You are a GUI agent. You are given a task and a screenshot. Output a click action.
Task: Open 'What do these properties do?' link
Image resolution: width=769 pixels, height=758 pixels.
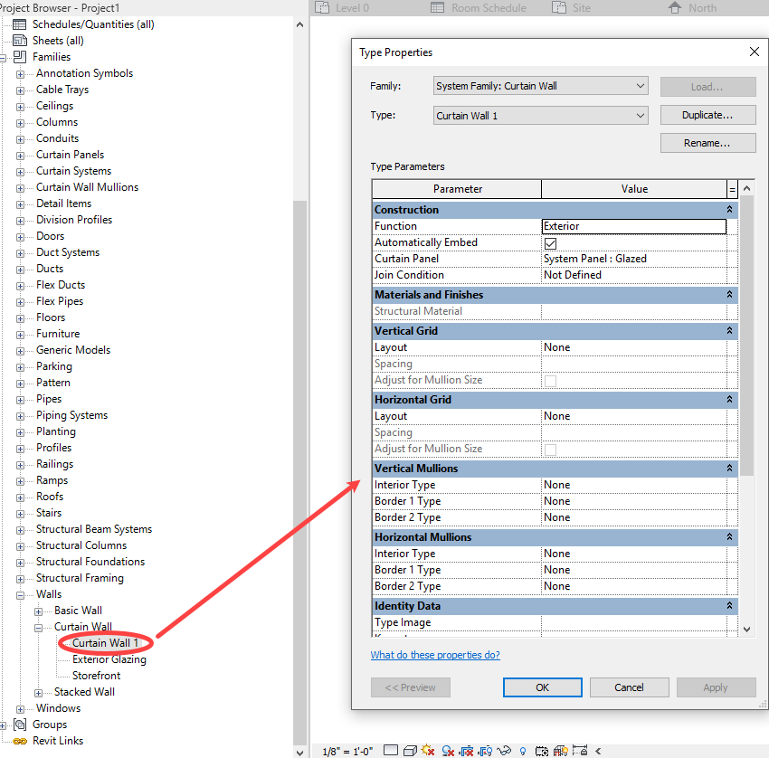pos(435,655)
